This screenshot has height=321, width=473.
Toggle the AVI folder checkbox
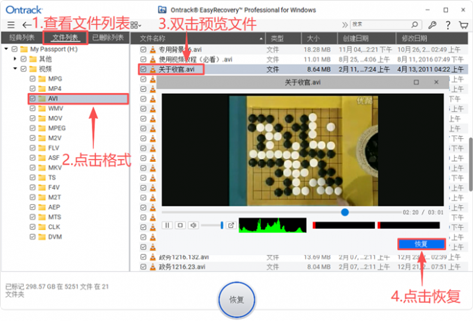tap(33, 99)
